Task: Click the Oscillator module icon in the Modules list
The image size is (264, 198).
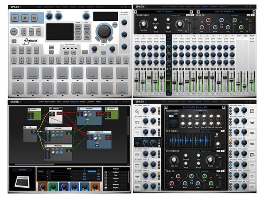Action: (x=106, y=172)
